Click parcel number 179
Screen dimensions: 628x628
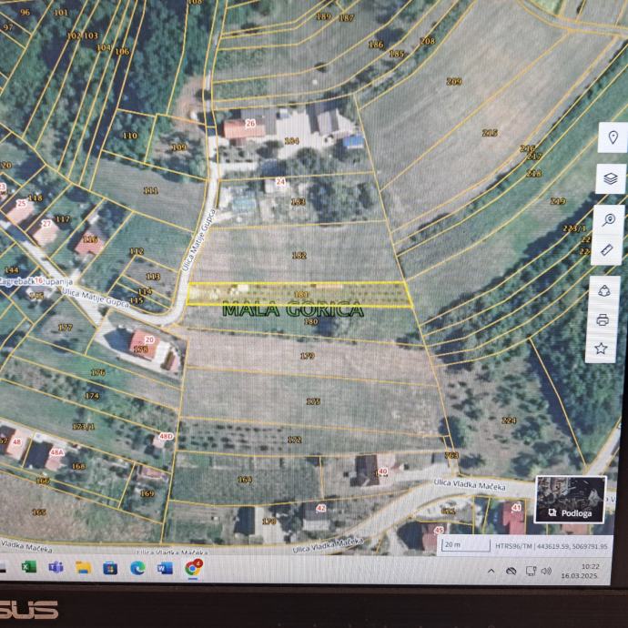[x=308, y=356]
